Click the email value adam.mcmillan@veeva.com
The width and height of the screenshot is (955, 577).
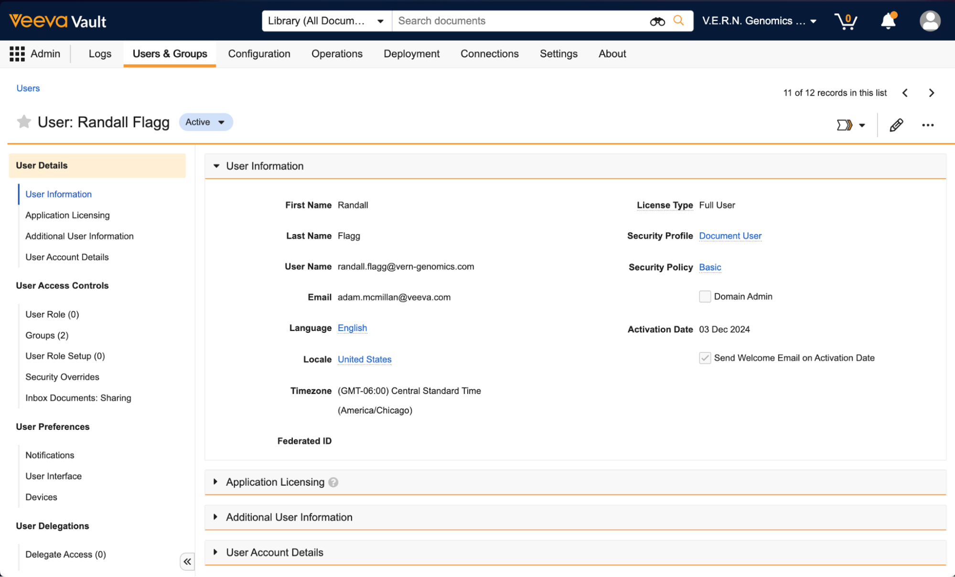click(x=394, y=297)
